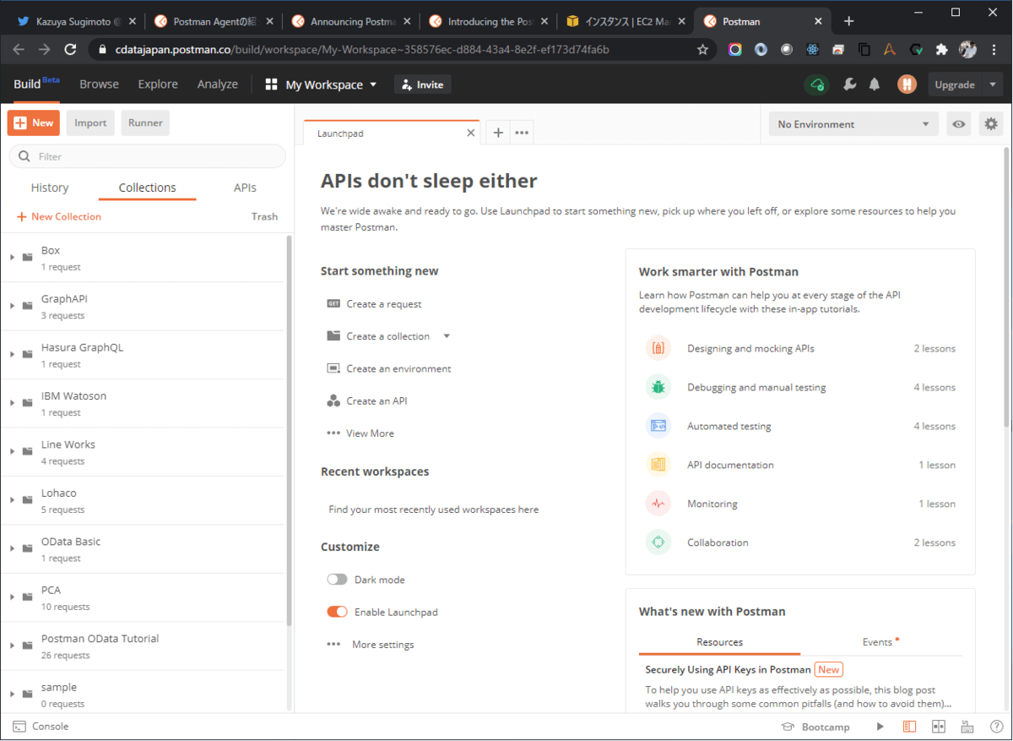Click the Automated testing icon
Screen dimensions: 1013x741
pyautogui.click(x=658, y=426)
